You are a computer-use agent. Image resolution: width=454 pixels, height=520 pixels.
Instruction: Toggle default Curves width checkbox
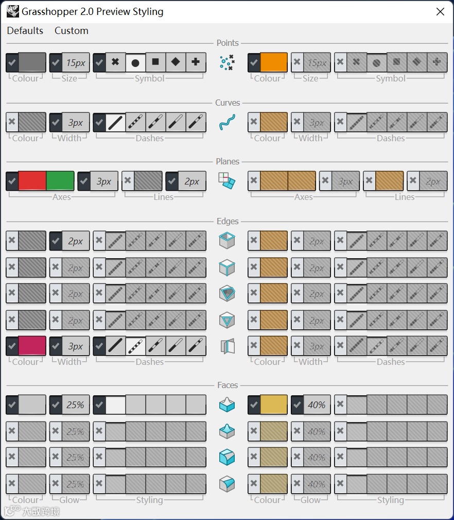[x=56, y=122]
